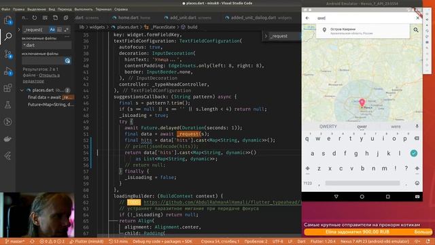Open the Правка menu
This screenshot has width=435, height=245.
(x=18, y=9)
